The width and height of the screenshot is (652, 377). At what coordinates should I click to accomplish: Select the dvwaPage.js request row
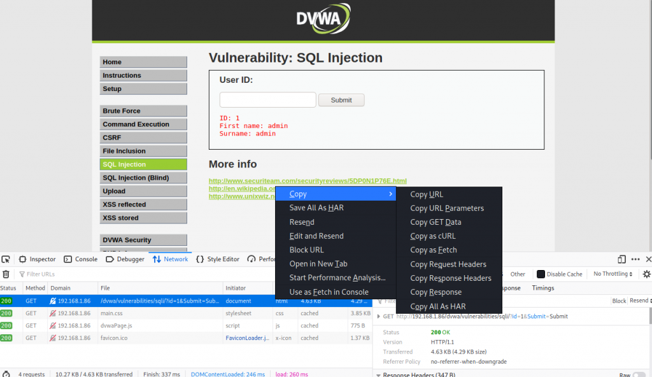point(186,326)
